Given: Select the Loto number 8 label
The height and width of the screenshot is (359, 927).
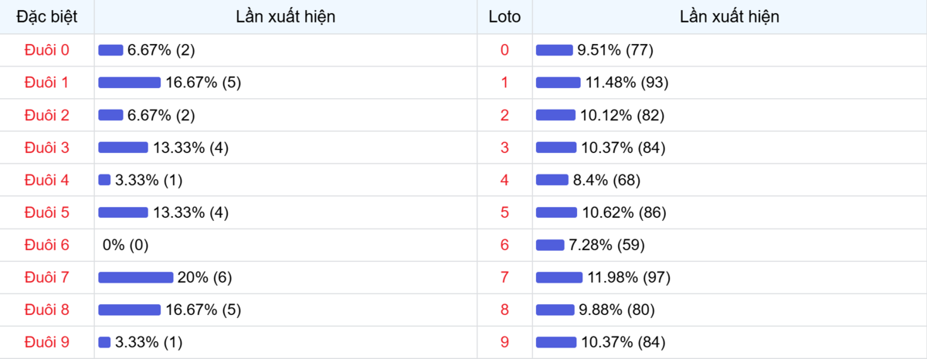Looking at the screenshot, I should pyautogui.click(x=504, y=310).
